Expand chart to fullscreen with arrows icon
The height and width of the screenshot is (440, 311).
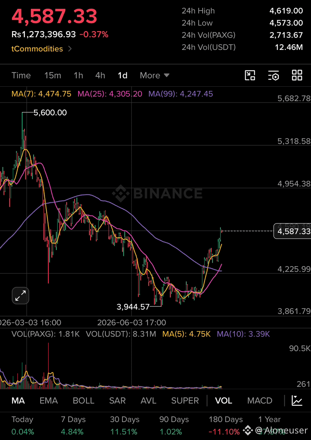pos(21,296)
